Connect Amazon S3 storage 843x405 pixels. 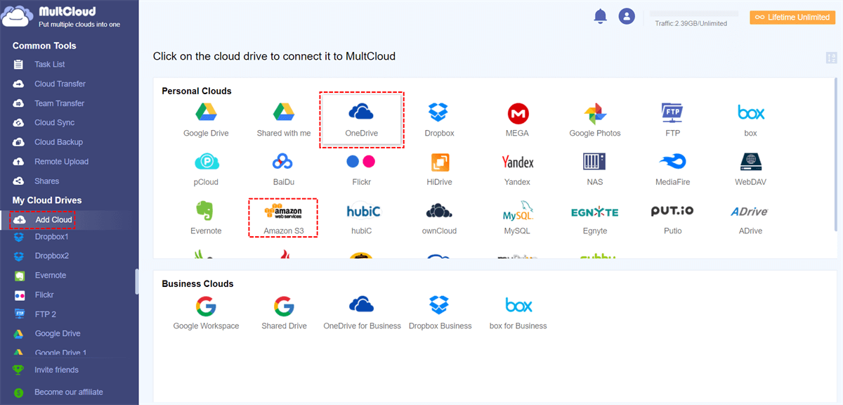click(284, 218)
